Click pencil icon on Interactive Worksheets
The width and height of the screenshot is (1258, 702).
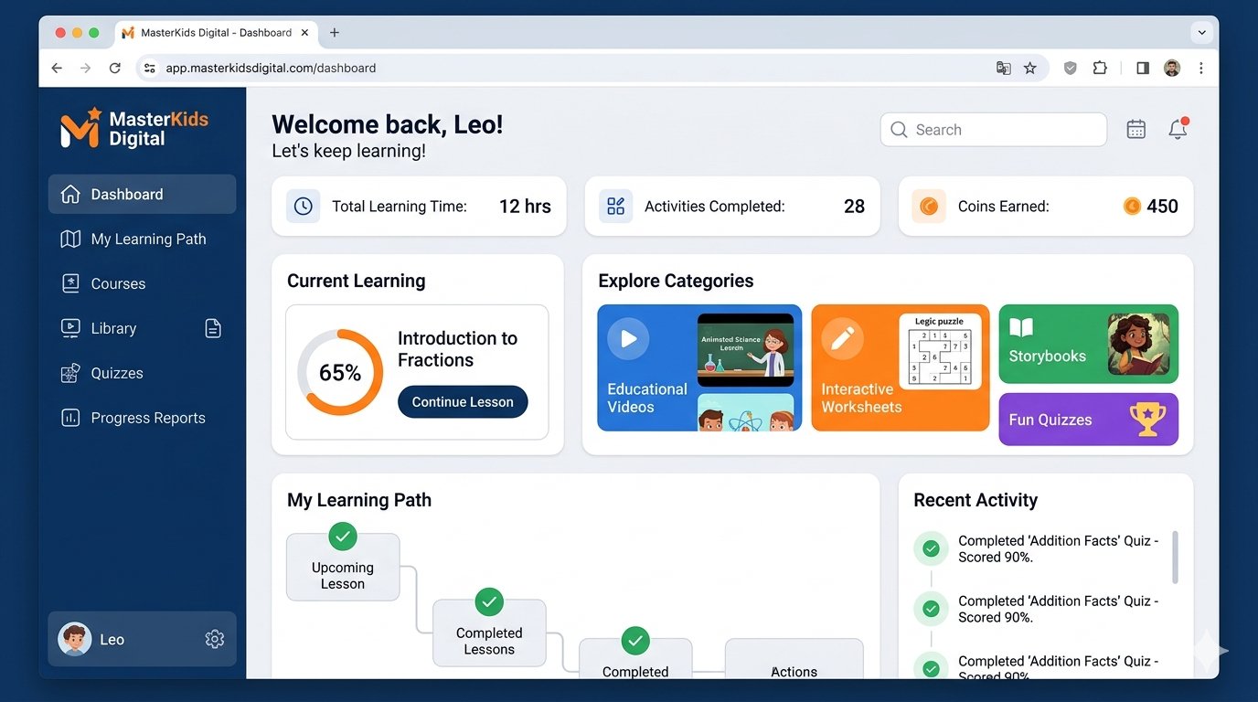[x=842, y=339]
